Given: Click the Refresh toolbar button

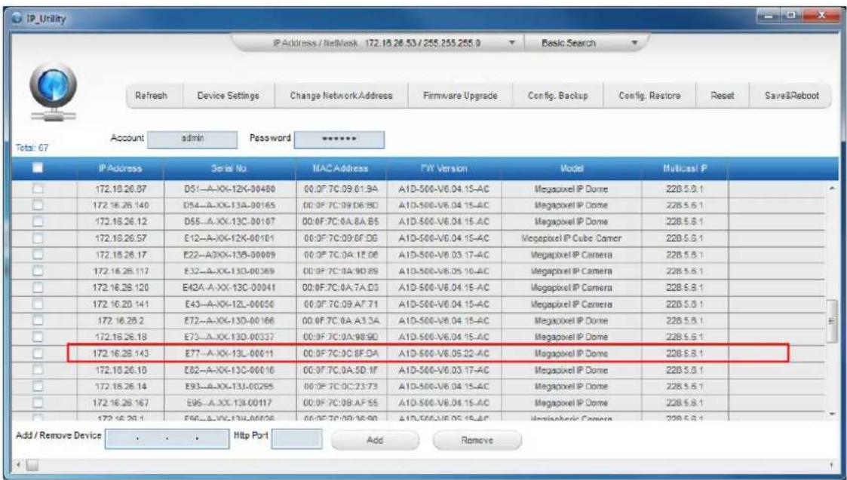Looking at the screenshot, I should [x=152, y=96].
